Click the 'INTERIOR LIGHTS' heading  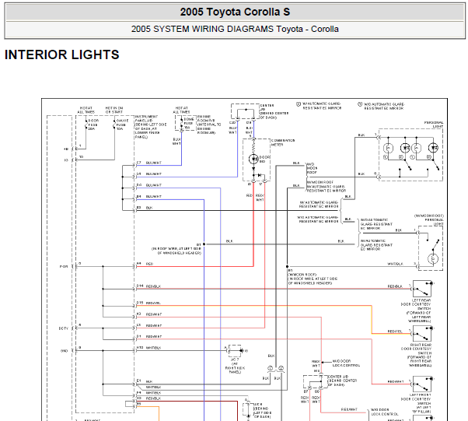pos(62,54)
